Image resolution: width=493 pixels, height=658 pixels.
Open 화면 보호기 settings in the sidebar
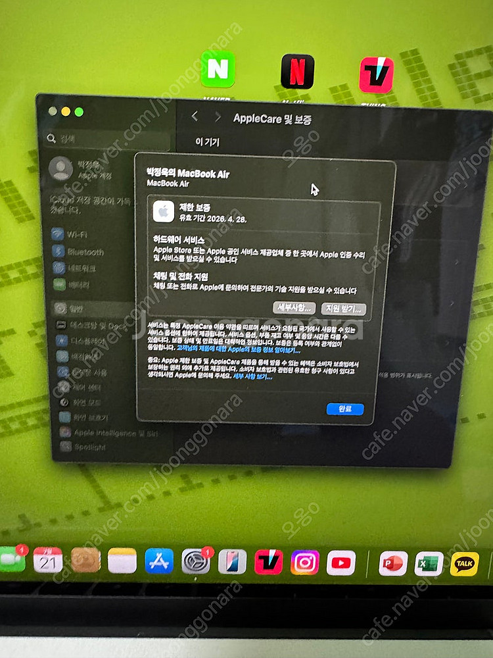84,418
